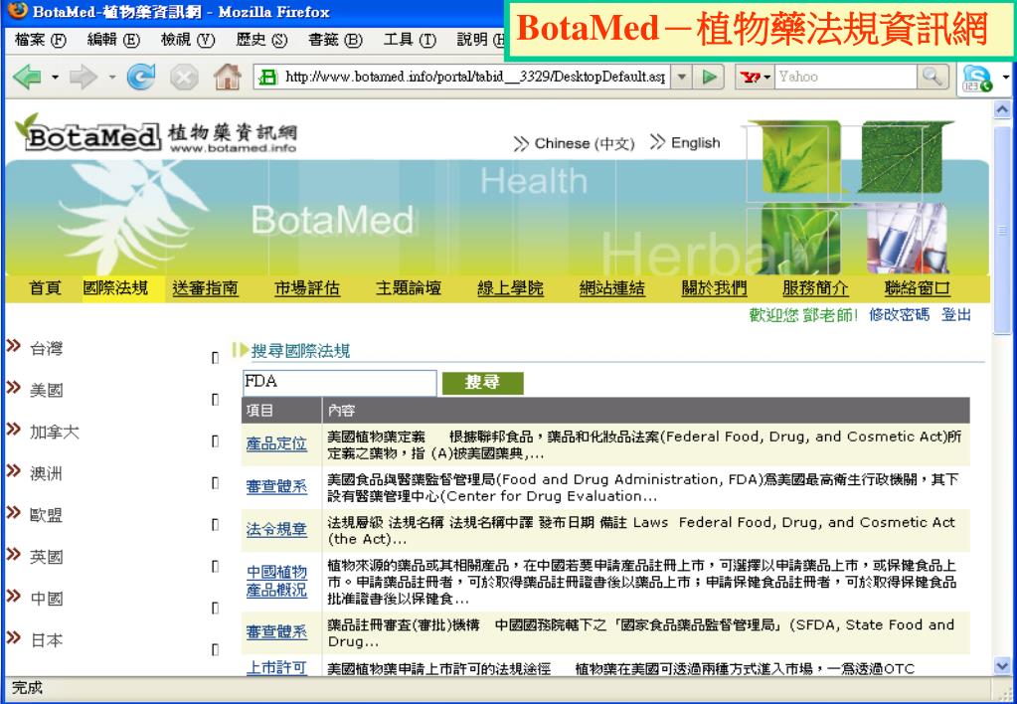Open the 書籤 (B) menu
This screenshot has width=1017, height=704.
click(335, 40)
